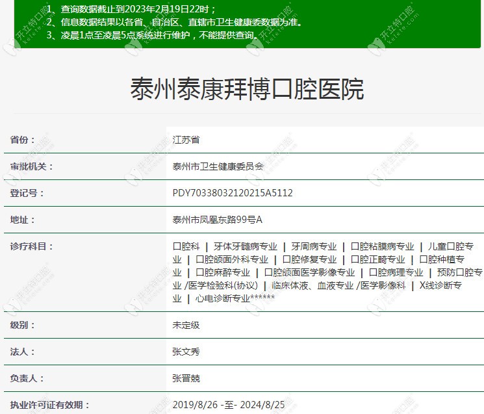Select registration number PDY70338032120215A5112

pos(233,193)
